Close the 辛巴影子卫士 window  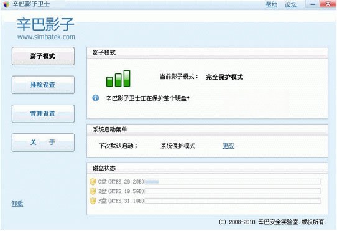click(328, 4)
